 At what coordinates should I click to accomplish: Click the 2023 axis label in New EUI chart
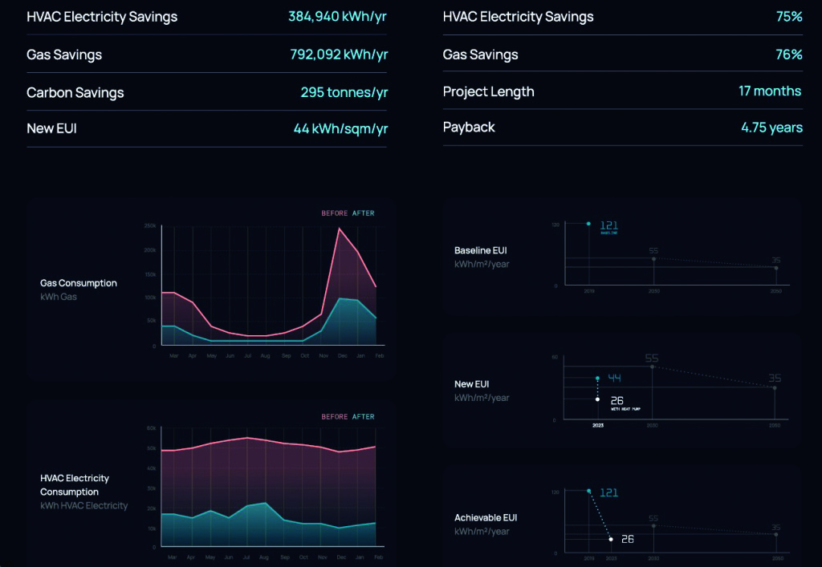(597, 425)
